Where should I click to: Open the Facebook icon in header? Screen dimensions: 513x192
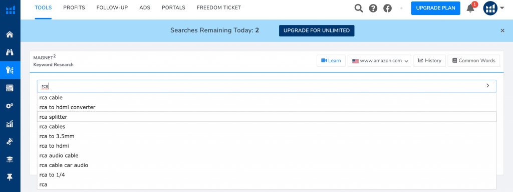(x=387, y=8)
